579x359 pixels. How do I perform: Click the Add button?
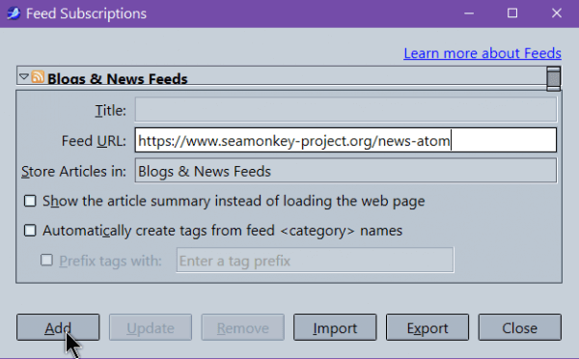[x=58, y=327]
